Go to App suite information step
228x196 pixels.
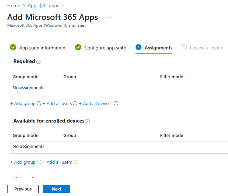pos(42,48)
